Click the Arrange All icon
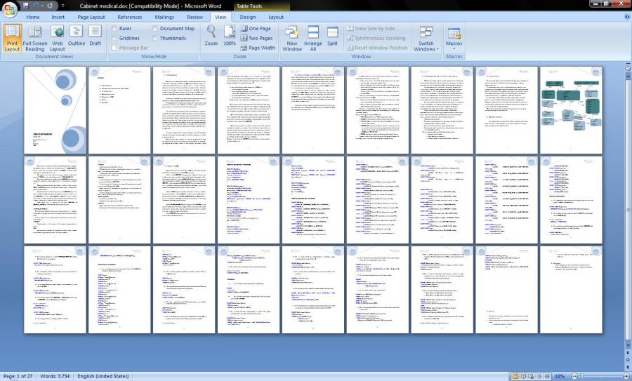The image size is (632, 381). (x=313, y=37)
